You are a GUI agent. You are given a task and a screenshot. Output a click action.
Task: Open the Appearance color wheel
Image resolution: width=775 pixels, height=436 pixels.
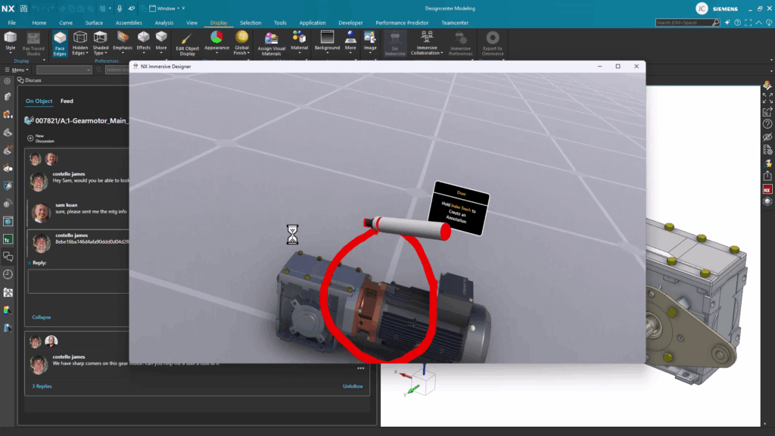point(216,38)
